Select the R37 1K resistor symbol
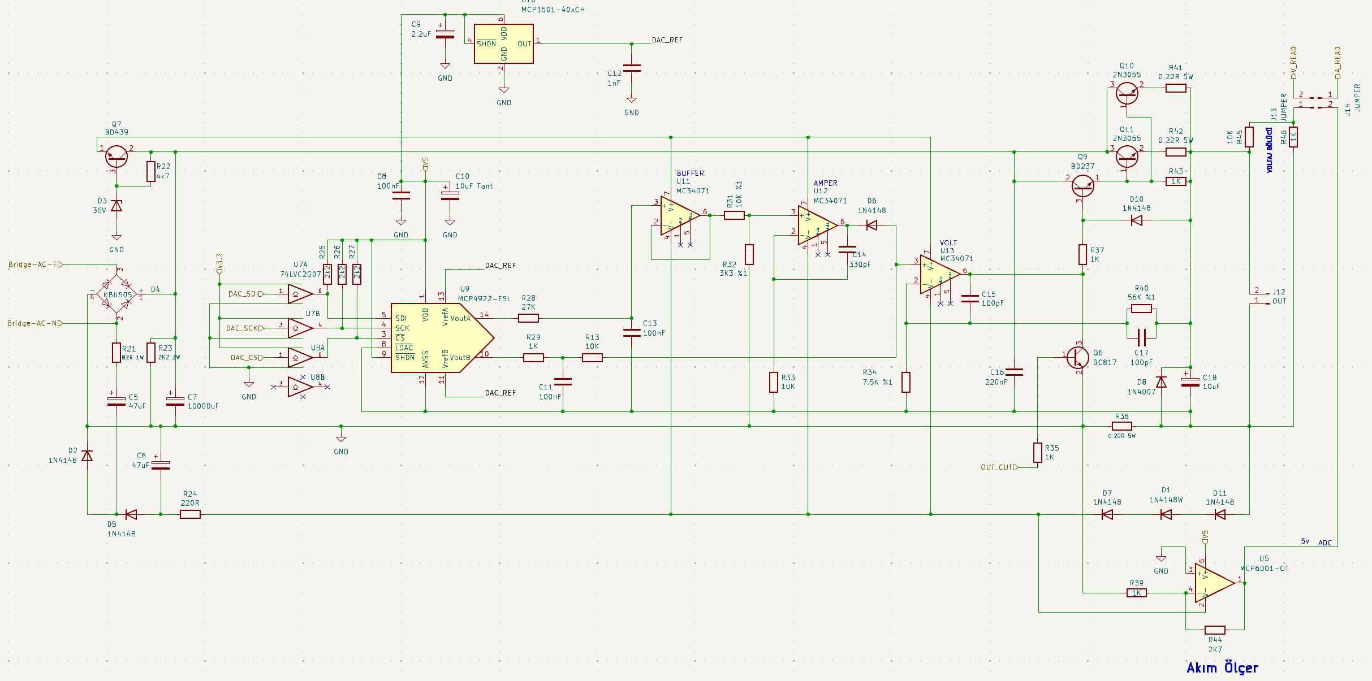Viewport: 1372px width, 681px height. pyautogui.click(x=1082, y=254)
